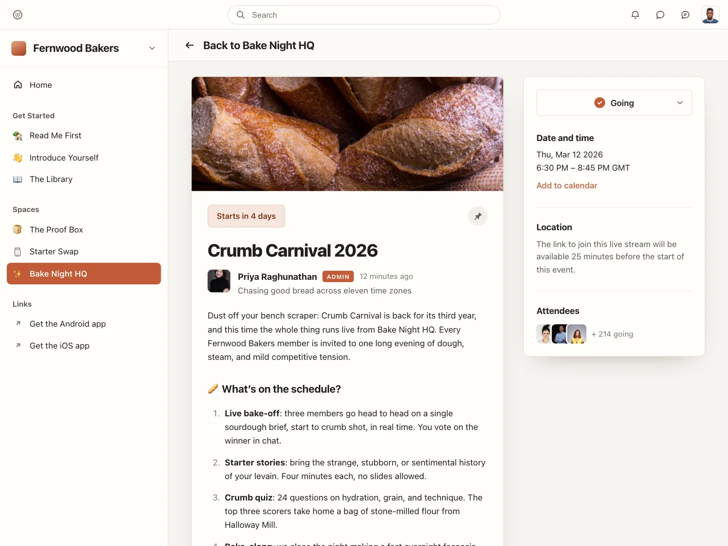
Task: Click into the Search field
Action: (x=364, y=15)
